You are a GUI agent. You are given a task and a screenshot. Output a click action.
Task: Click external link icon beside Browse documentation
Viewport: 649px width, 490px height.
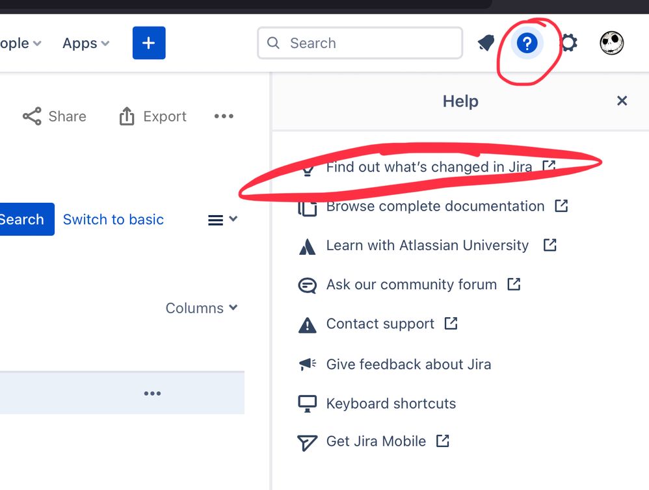click(561, 205)
